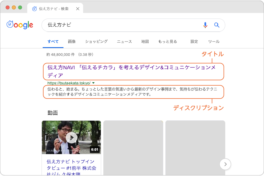
Task: Click the ツール option
Action: (x=214, y=41)
